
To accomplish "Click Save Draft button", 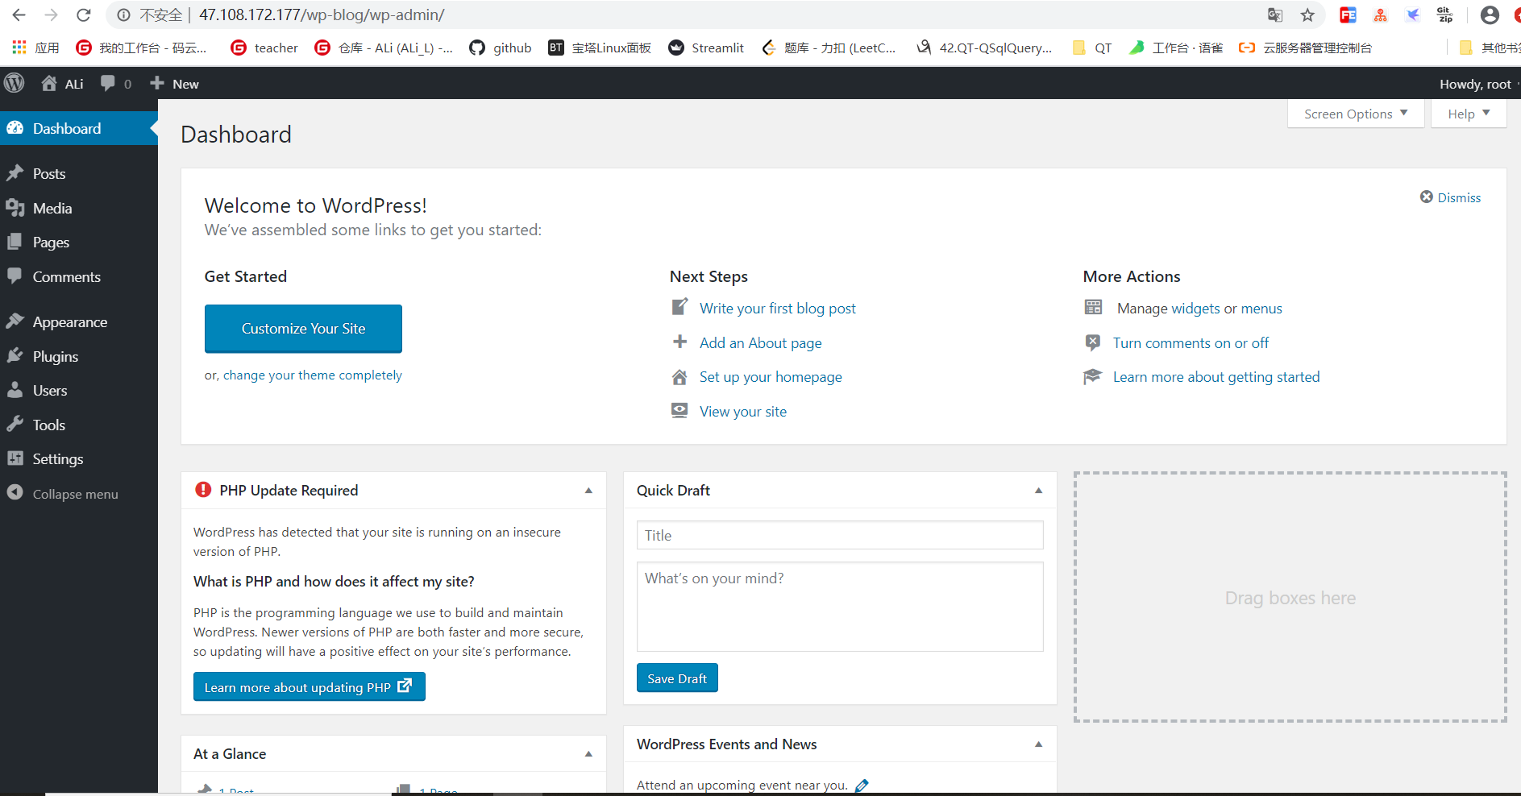I will click(676, 678).
